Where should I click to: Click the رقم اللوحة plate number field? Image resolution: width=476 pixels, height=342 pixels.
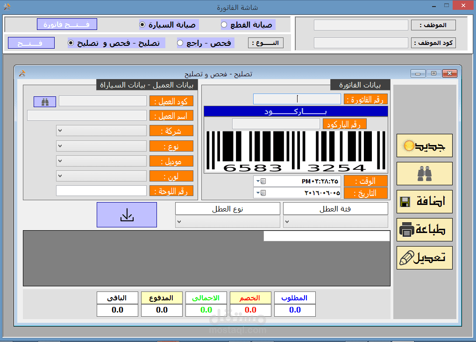(x=101, y=190)
